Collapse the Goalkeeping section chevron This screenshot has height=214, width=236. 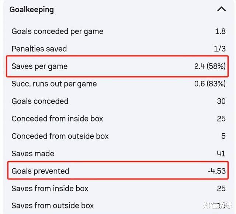221,9
